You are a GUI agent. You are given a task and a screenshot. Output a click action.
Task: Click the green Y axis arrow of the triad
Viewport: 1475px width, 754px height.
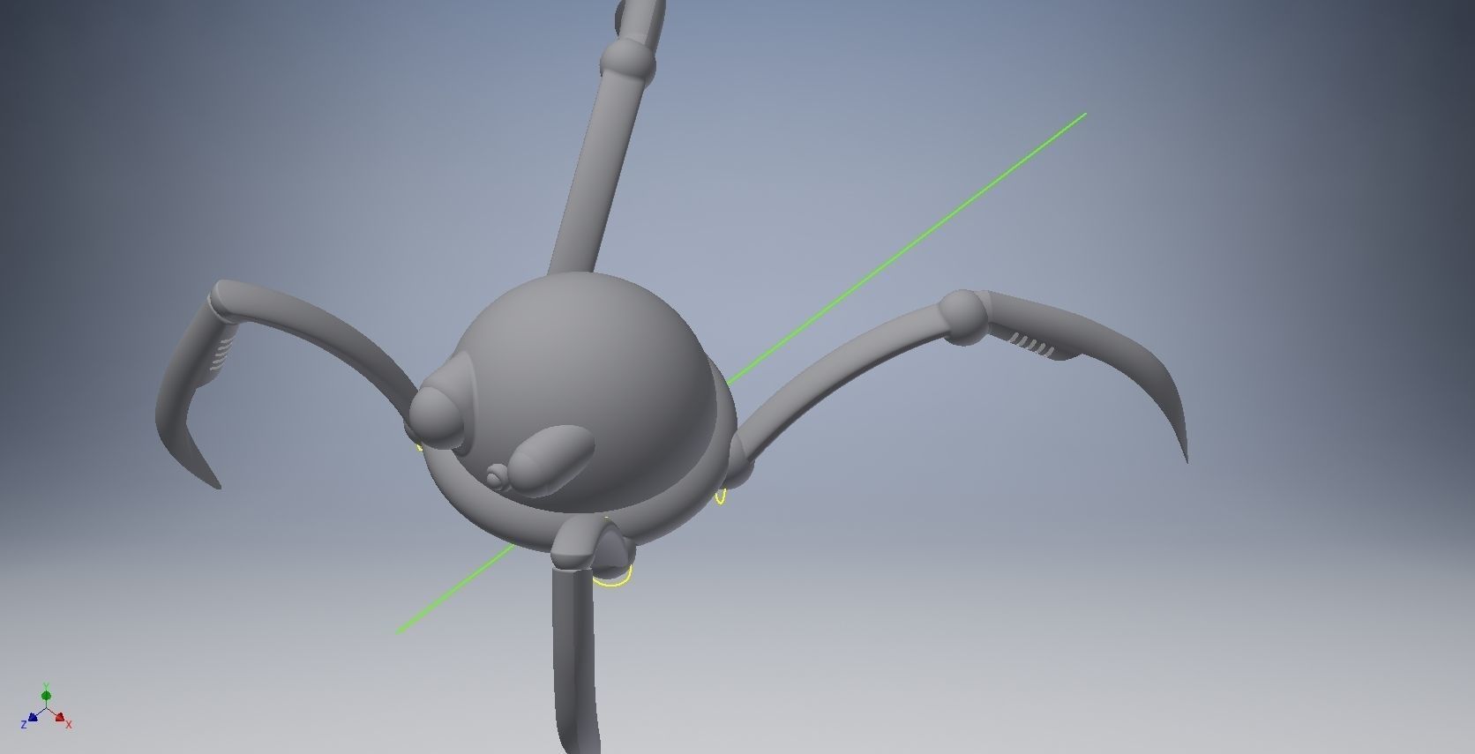coord(46,695)
